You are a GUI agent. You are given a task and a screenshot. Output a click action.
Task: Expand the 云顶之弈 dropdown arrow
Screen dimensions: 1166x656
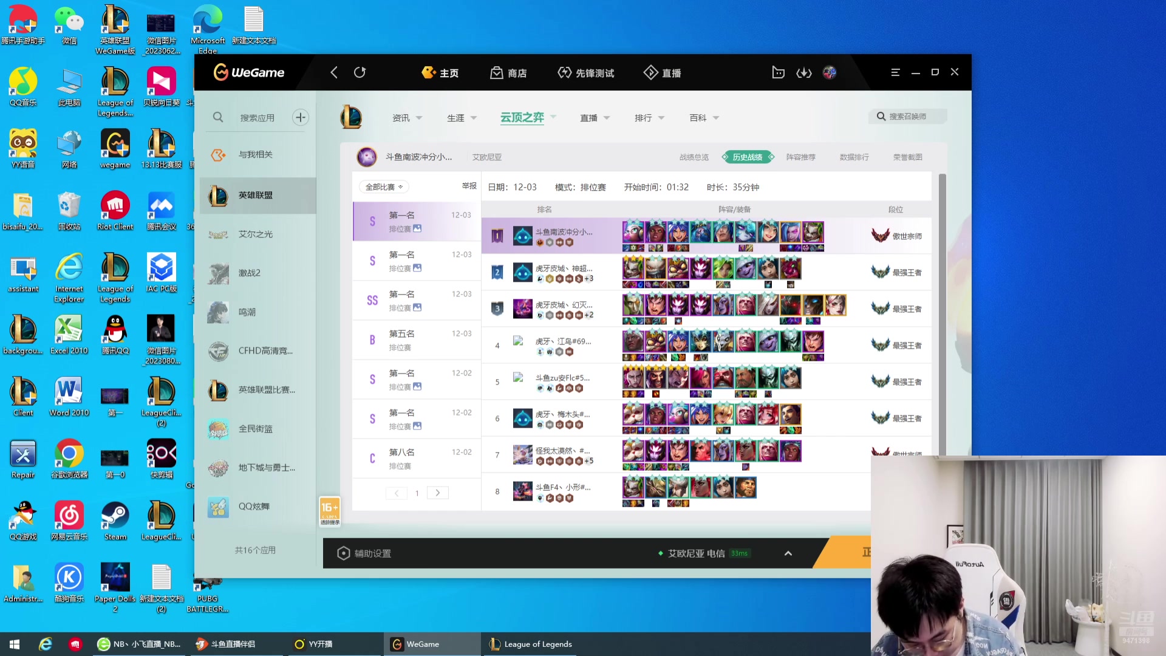[553, 116]
